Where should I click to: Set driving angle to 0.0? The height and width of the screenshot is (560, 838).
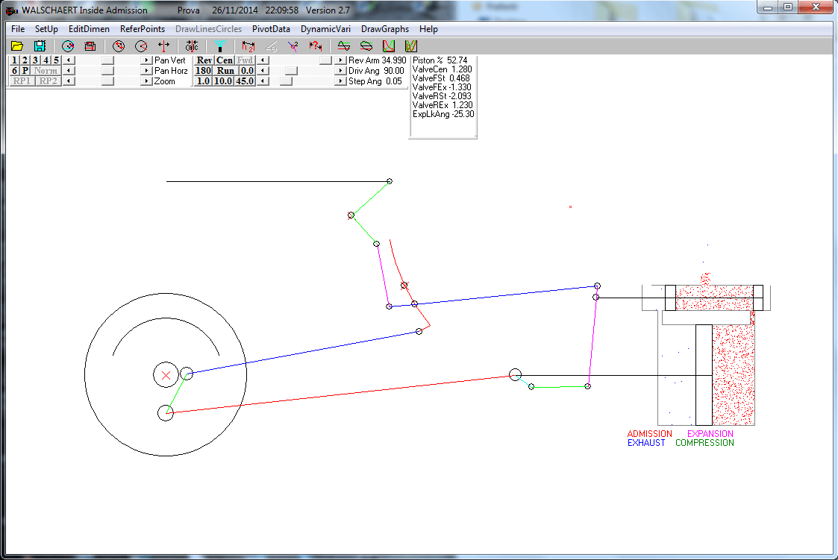[x=246, y=71]
